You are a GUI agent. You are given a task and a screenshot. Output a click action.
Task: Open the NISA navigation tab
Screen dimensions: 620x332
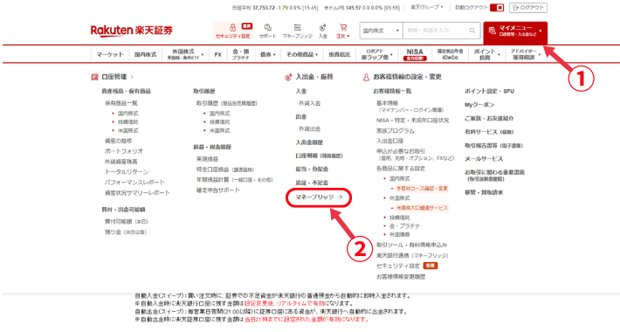pyautogui.click(x=415, y=54)
